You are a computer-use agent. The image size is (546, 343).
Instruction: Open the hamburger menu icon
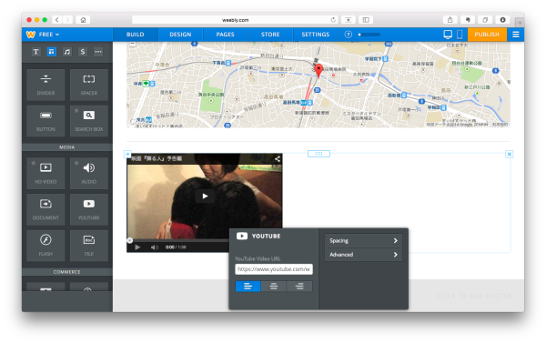(516, 35)
